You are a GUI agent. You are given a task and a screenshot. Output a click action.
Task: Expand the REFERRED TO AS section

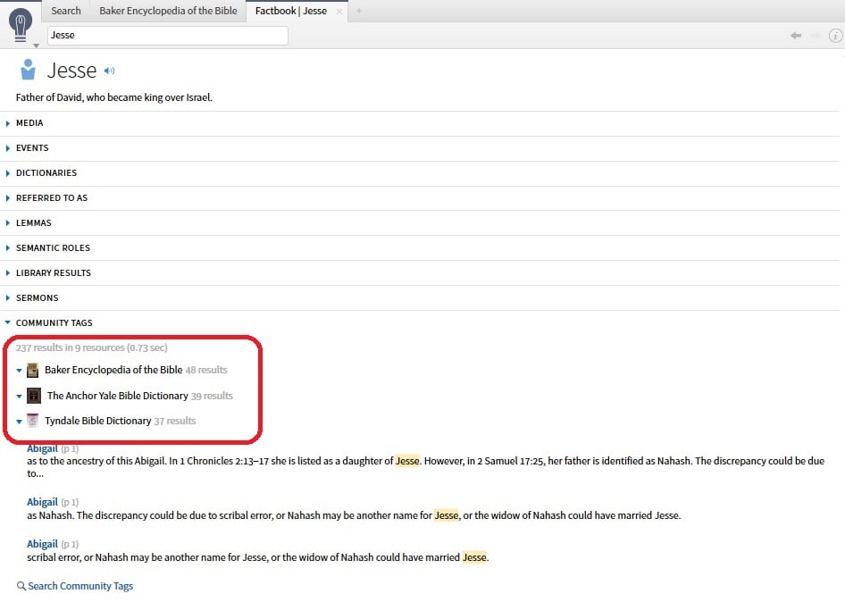(x=7, y=198)
